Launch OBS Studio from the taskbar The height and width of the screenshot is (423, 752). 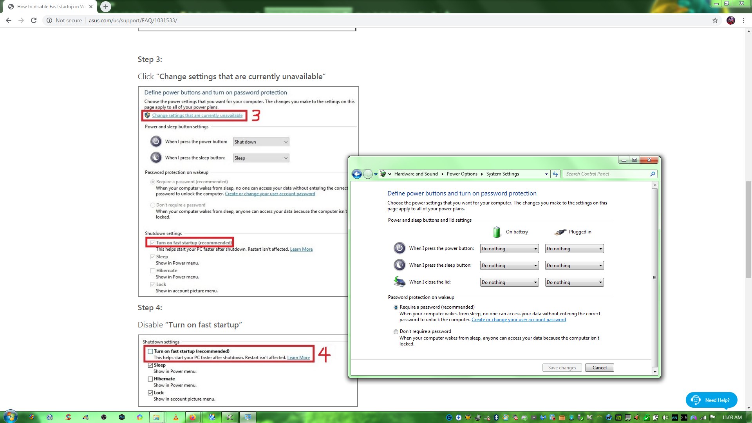pos(103,418)
